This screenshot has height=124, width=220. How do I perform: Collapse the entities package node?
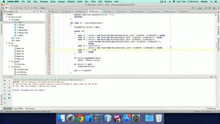(9, 20)
